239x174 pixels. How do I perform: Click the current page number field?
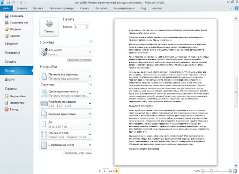tap(105, 171)
